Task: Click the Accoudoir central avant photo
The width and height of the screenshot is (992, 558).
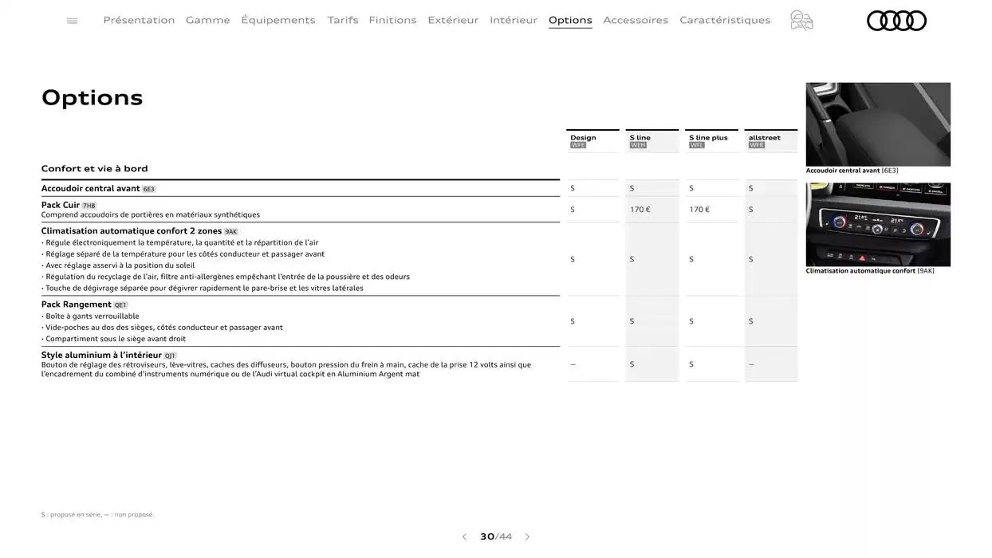Action: pyautogui.click(x=878, y=124)
